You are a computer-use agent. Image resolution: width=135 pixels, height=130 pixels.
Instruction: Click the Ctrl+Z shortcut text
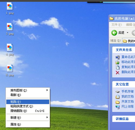pos(40,111)
